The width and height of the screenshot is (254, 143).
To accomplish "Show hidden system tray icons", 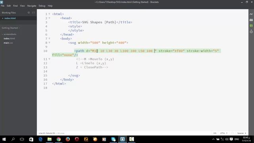I will pos(213,139).
